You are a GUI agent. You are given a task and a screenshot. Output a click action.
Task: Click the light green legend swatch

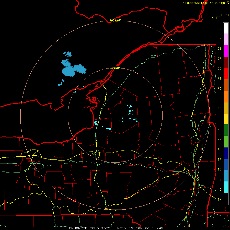click(x=226, y=142)
